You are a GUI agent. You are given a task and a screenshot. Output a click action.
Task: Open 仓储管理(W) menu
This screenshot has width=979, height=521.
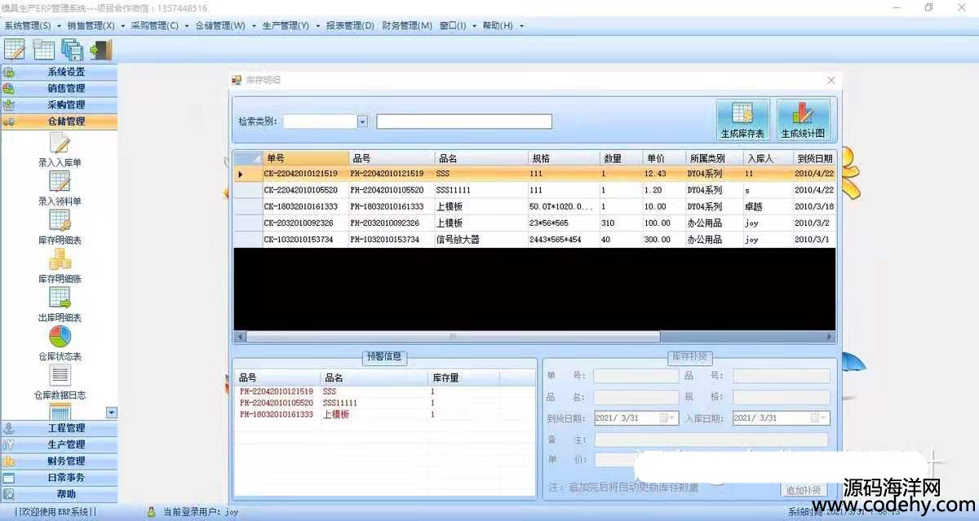coord(224,25)
